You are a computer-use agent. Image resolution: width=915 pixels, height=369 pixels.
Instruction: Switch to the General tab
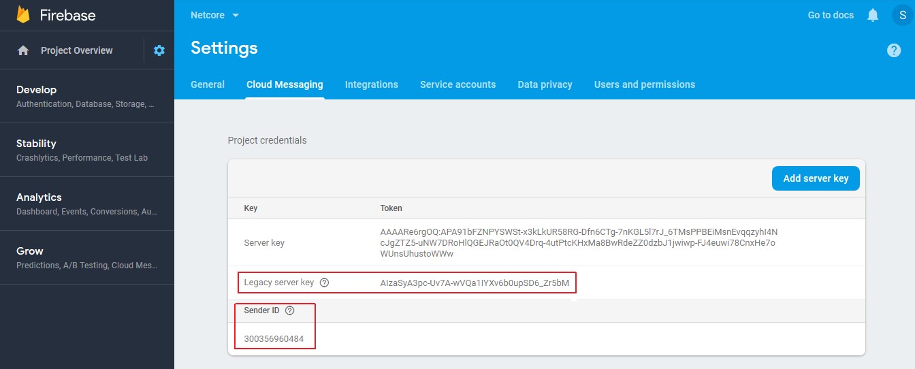coord(208,84)
